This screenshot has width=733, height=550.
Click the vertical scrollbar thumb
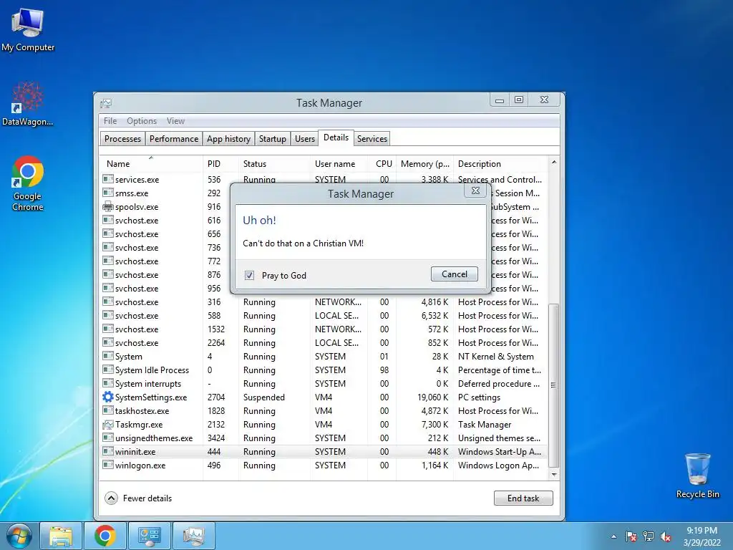pyautogui.click(x=554, y=385)
